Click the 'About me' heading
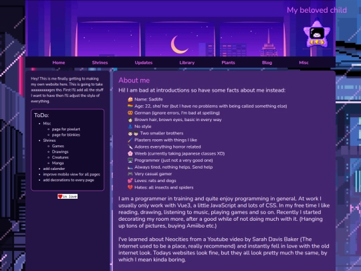361x271 pixels. point(134,80)
